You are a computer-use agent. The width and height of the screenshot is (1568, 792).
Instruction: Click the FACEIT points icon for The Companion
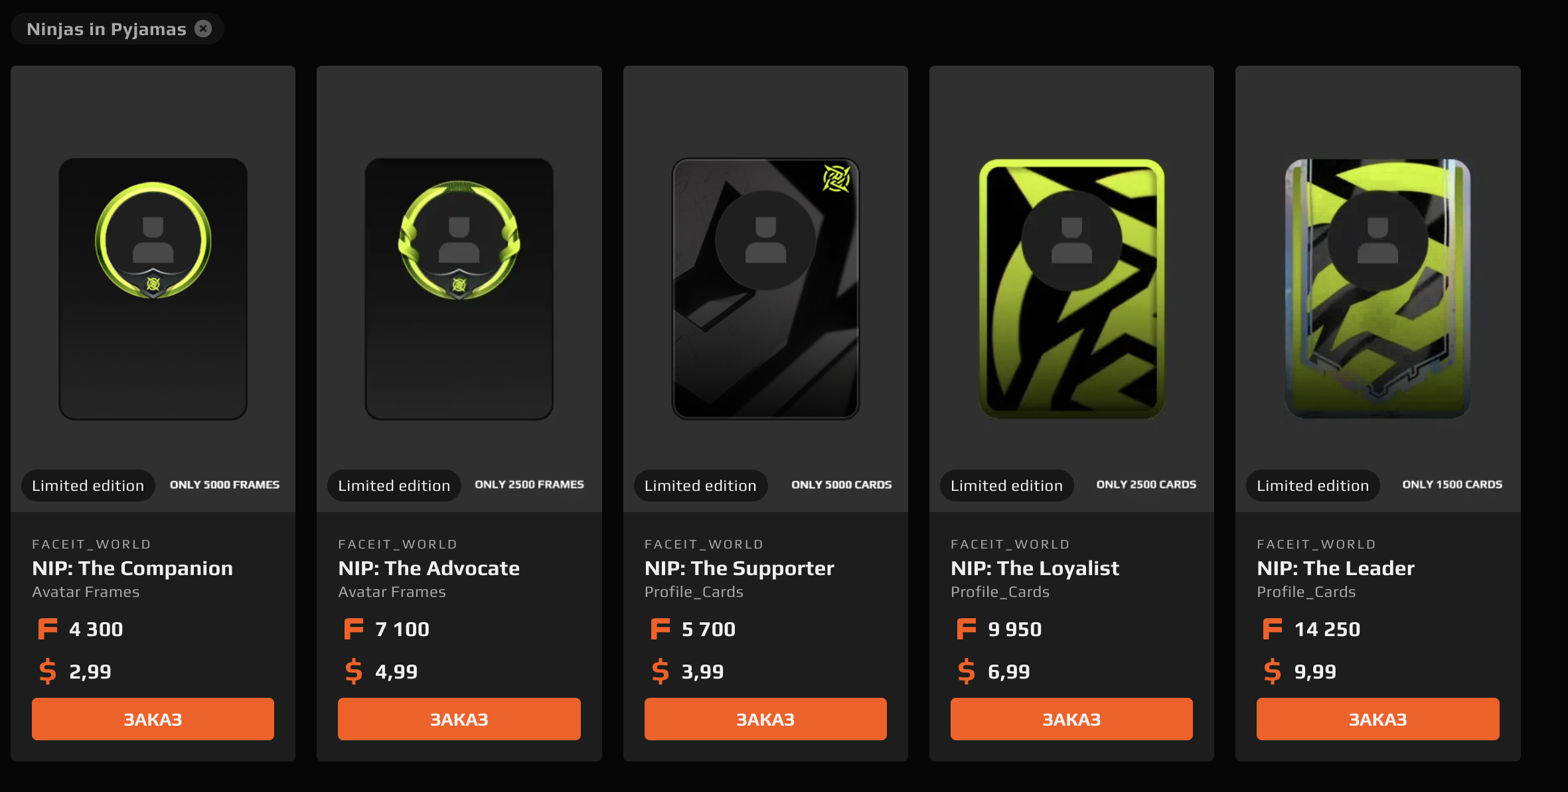point(48,629)
